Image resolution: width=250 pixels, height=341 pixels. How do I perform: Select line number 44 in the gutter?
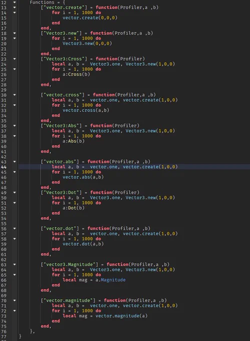[x=4, y=167]
